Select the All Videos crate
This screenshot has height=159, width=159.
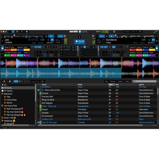click(x=18, y=91)
